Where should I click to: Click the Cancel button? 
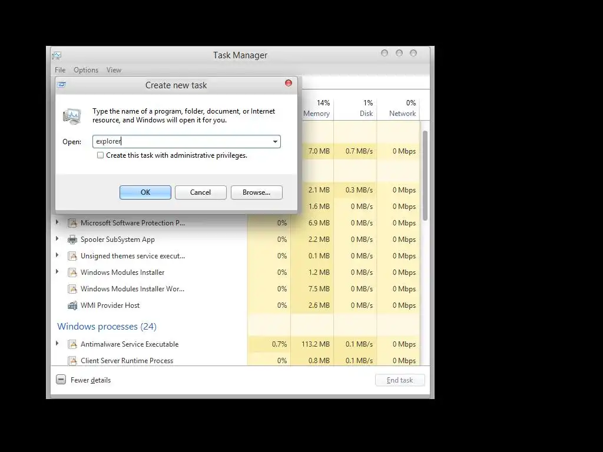tap(200, 192)
